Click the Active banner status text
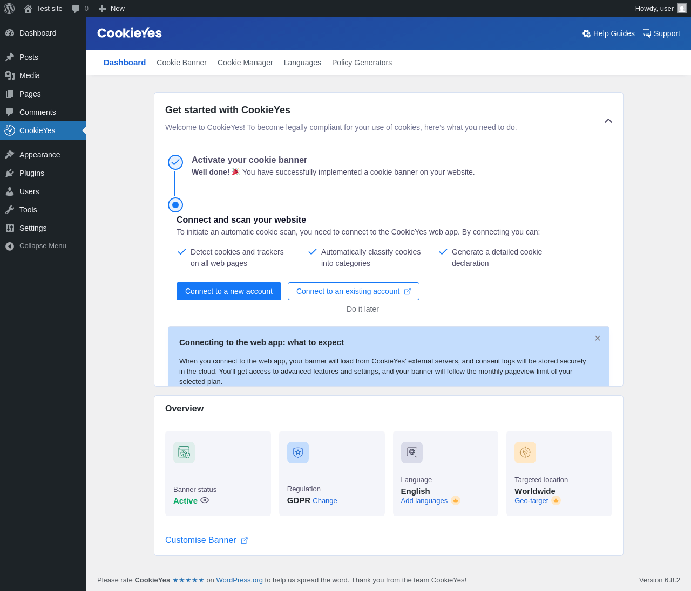The image size is (691, 591). (185, 501)
